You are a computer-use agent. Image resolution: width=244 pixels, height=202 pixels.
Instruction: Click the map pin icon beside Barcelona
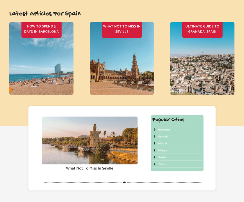point(155,130)
